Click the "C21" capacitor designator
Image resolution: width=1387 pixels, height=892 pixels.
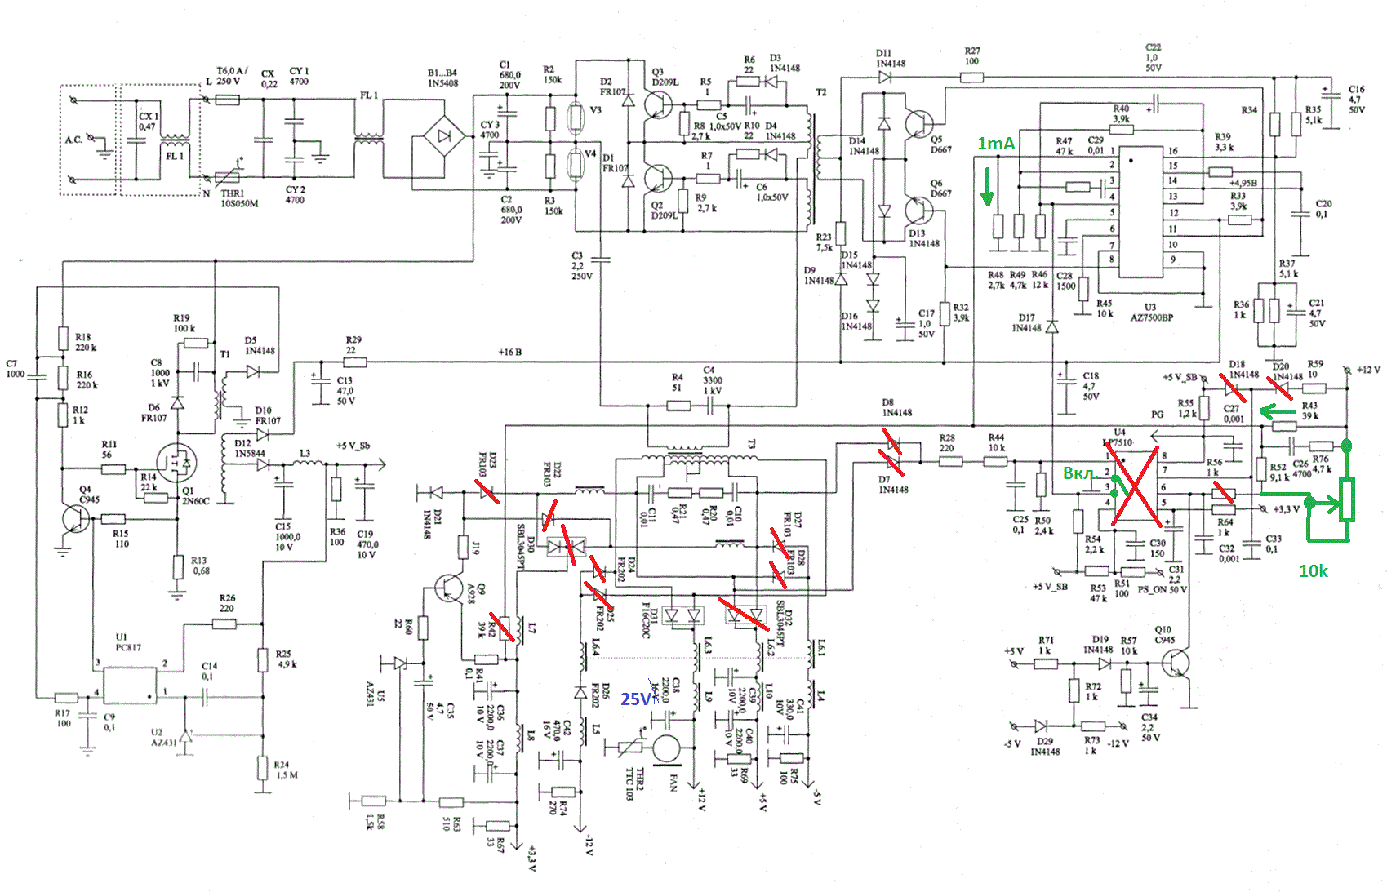pos(1317,303)
